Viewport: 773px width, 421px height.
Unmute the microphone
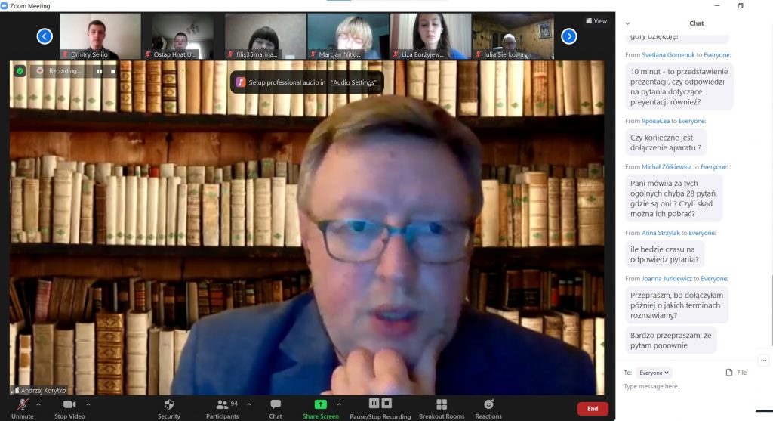(22, 407)
